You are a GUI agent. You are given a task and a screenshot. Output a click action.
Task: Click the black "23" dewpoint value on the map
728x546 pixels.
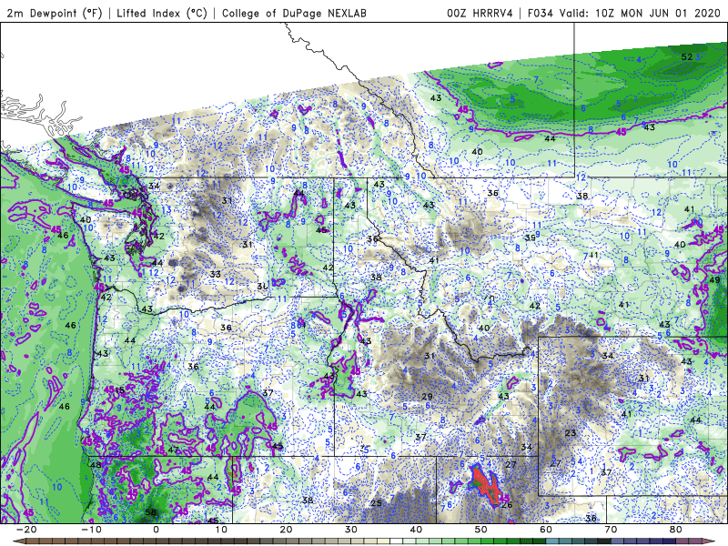point(571,433)
